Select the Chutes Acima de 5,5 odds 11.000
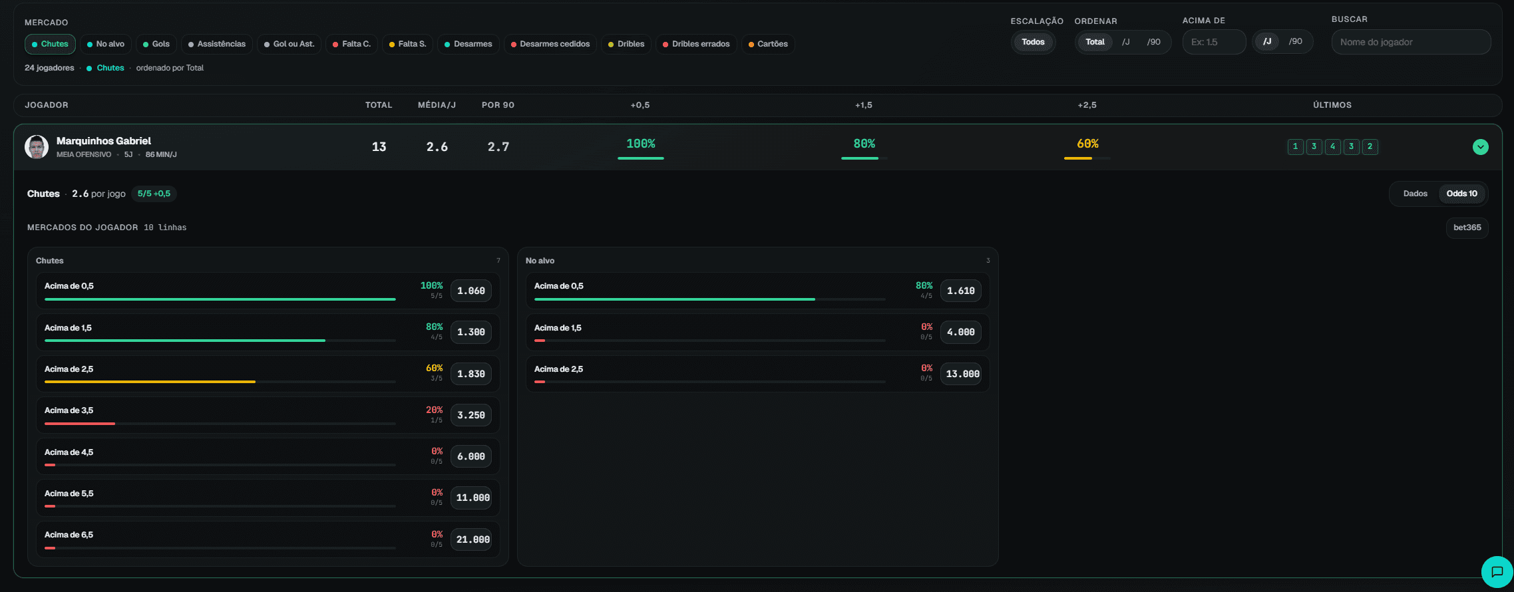Image resolution: width=1514 pixels, height=592 pixels. (x=473, y=498)
